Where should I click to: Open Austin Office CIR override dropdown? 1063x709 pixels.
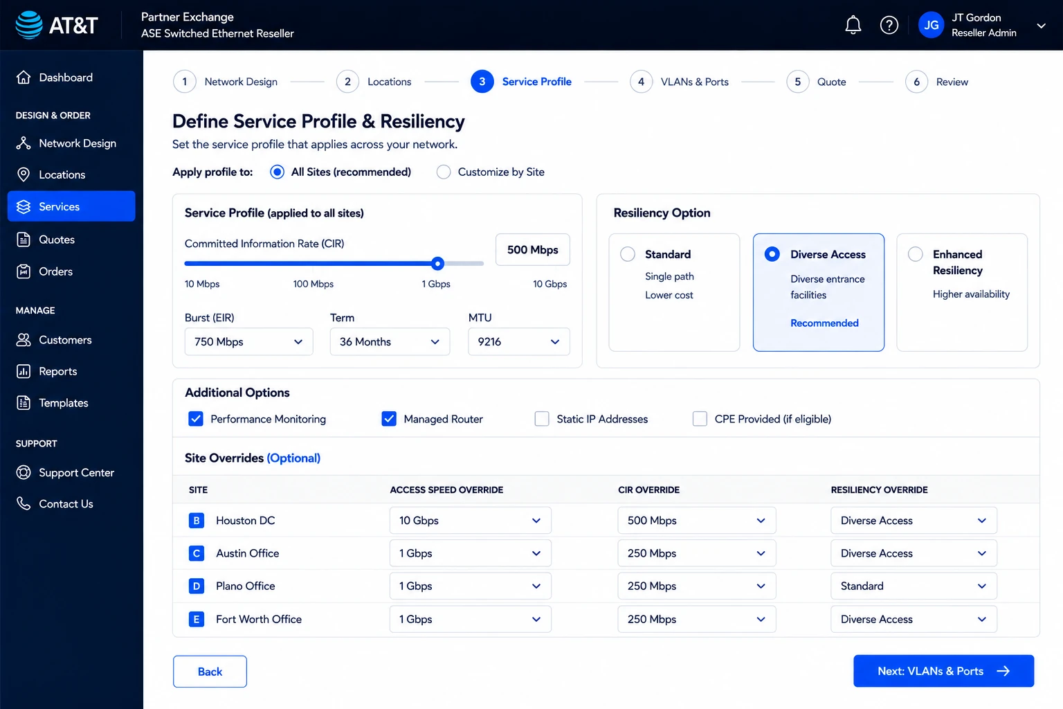pyautogui.click(x=697, y=553)
